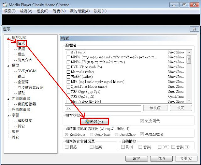
Task: Toggle the 包含圖示 checkbox
Action: 142,121
